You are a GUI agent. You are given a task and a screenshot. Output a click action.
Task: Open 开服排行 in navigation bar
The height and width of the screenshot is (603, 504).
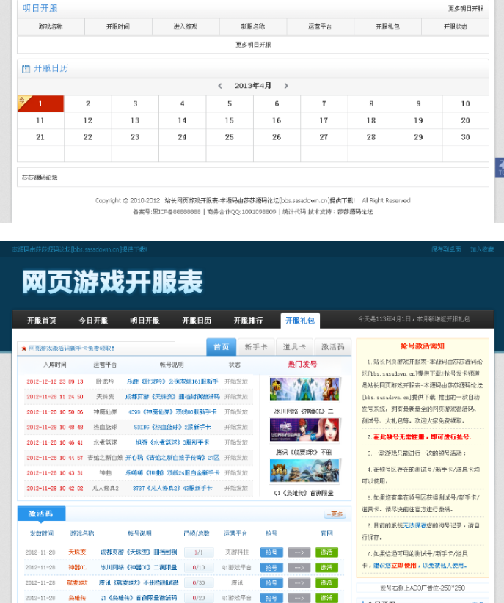click(x=248, y=320)
